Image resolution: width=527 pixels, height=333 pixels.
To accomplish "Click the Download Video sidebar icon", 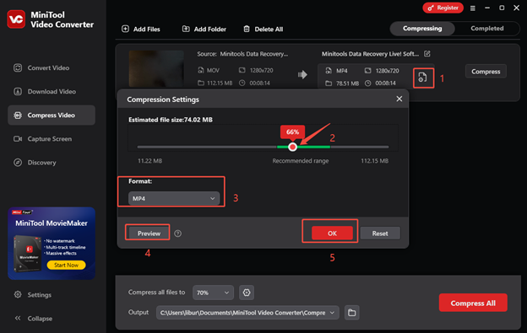I will [x=18, y=92].
